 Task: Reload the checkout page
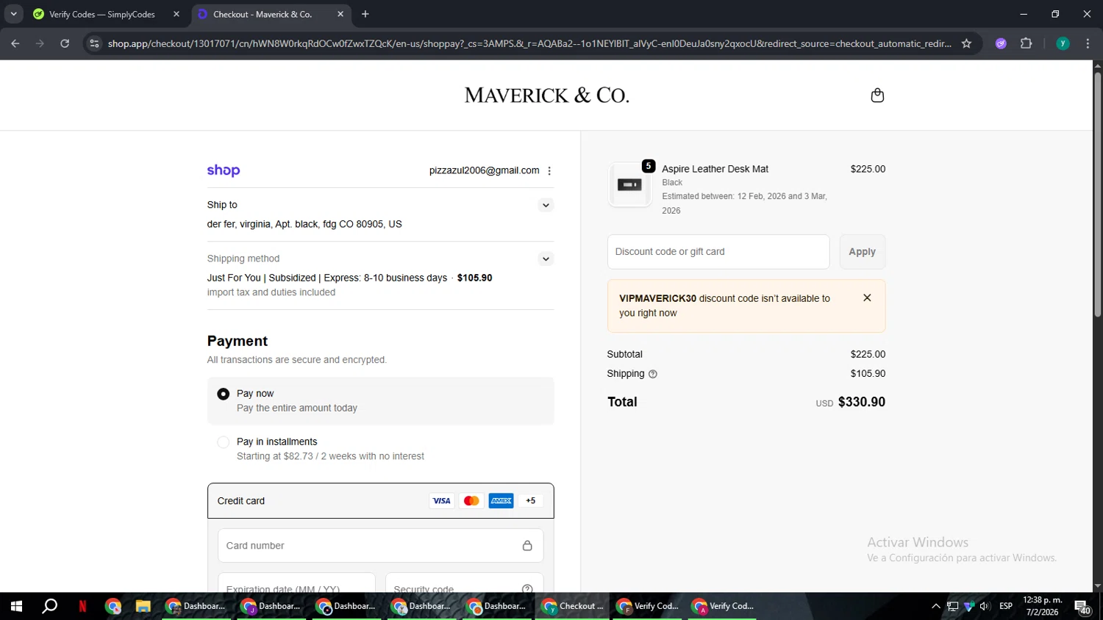[x=65, y=43]
